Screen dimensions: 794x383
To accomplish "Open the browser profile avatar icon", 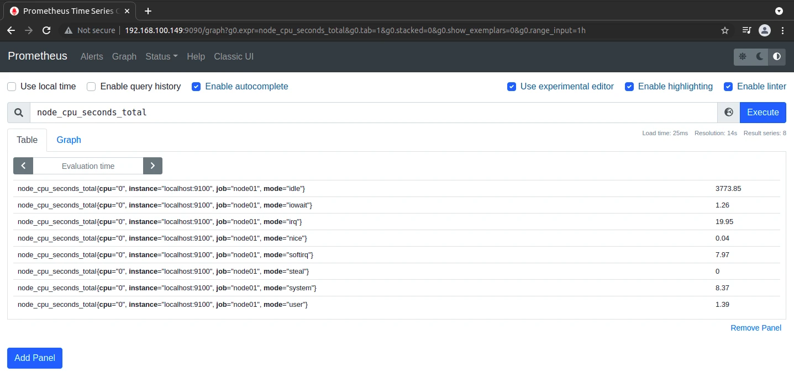I will tap(765, 30).
